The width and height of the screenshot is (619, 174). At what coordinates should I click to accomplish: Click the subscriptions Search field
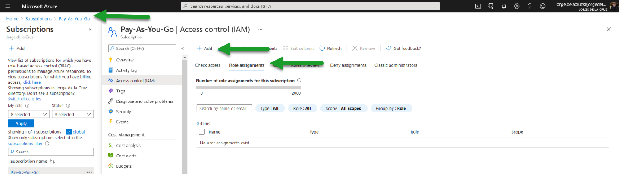click(x=51, y=152)
